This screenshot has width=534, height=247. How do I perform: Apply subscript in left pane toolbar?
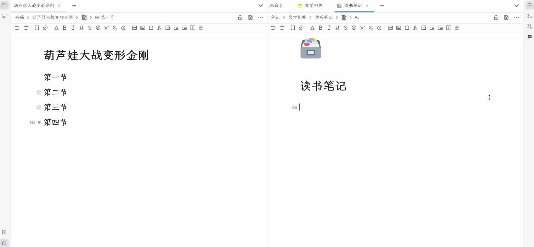115,28
